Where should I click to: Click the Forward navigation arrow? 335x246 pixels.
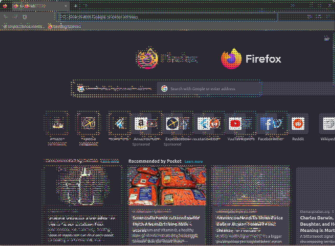(x=15, y=17)
